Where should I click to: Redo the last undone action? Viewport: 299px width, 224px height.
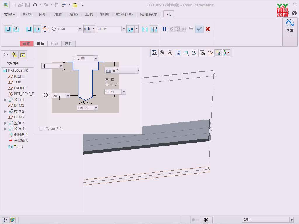tap(46, 5)
